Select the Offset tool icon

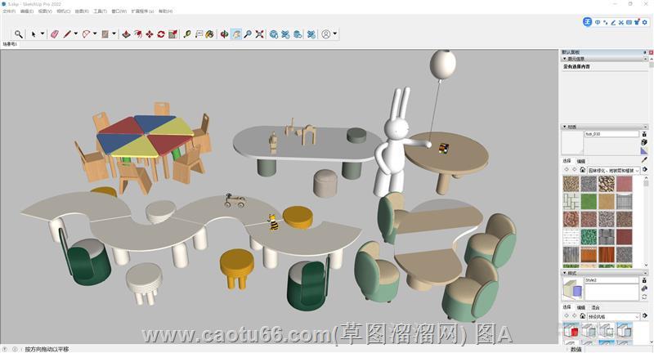[137, 34]
